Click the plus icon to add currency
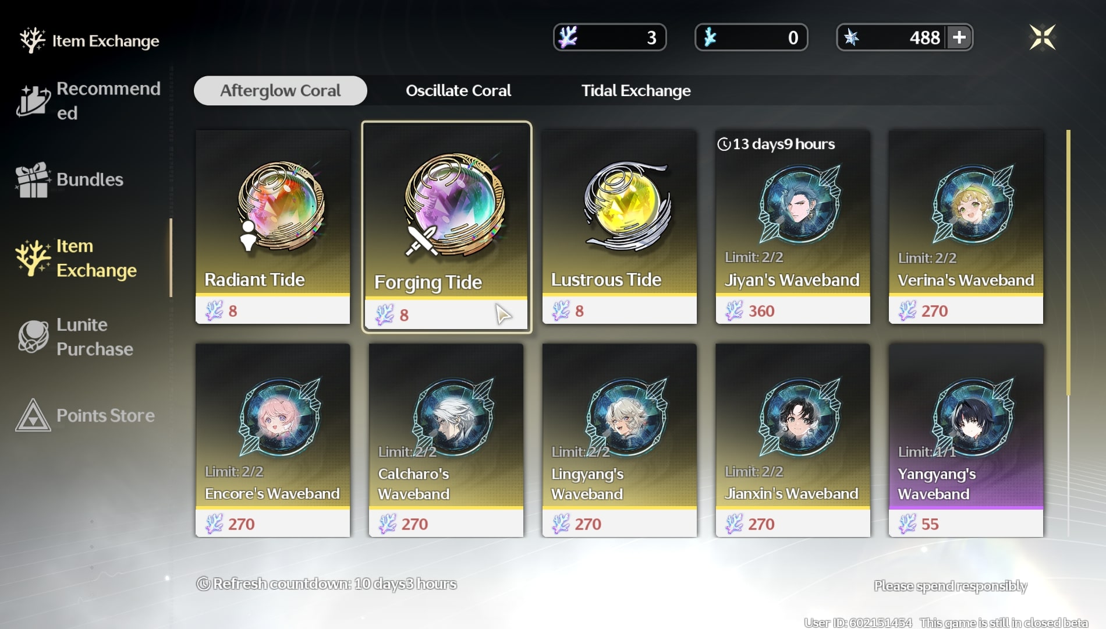 click(x=959, y=38)
